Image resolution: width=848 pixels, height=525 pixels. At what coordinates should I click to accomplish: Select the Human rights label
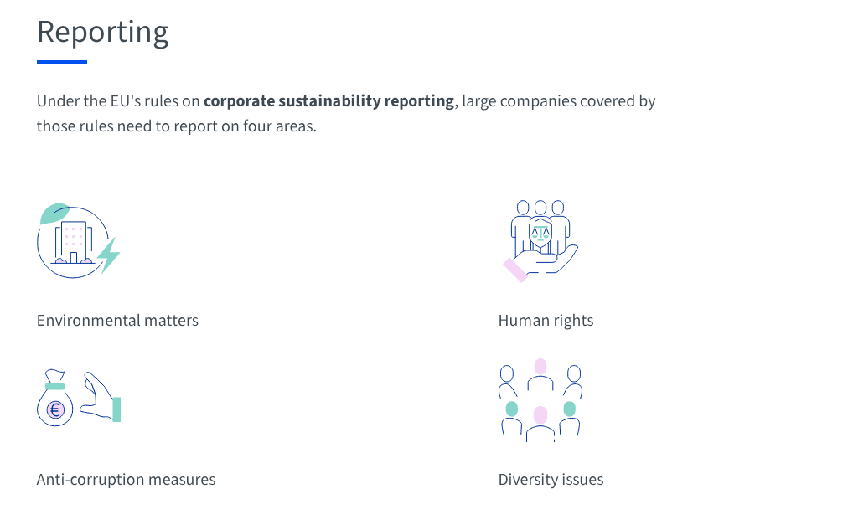click(546, 321)
